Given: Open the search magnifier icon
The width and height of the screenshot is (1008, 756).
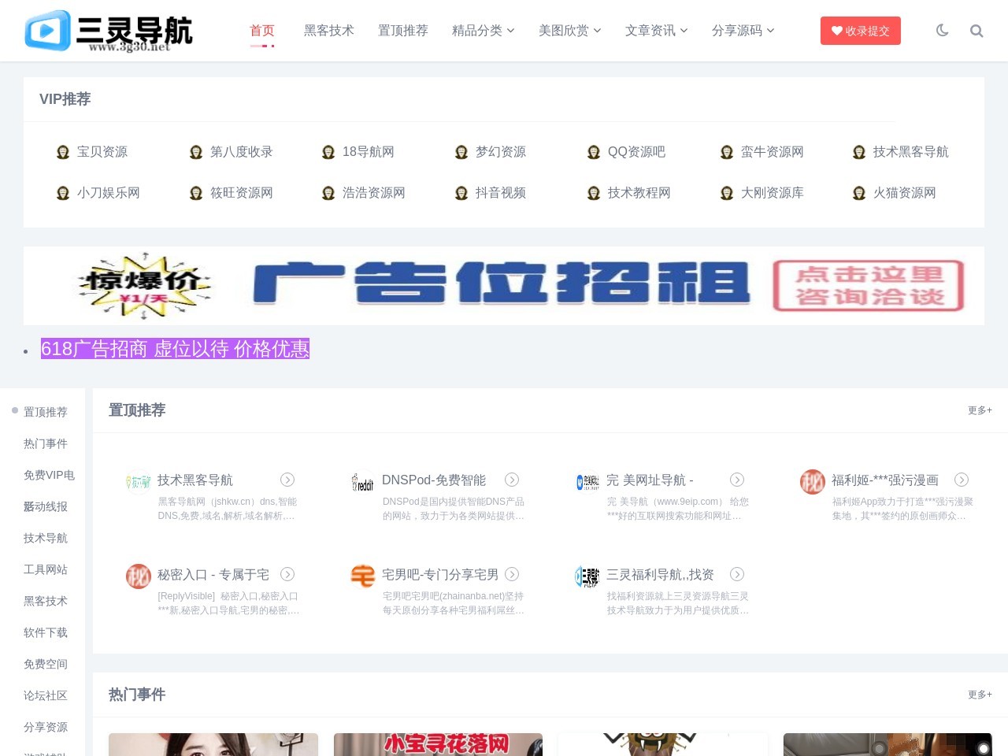Looking at the screenshot, I should click(x=976, y=31).
